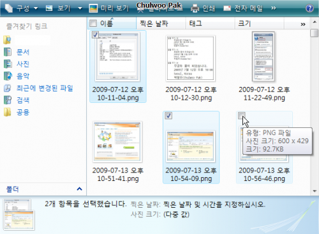The height and width of the screenshot is (234, 319).
Task: Select thumbnail of 2009-07-13 오후 10-51-41.png
Action: (117, 142)
